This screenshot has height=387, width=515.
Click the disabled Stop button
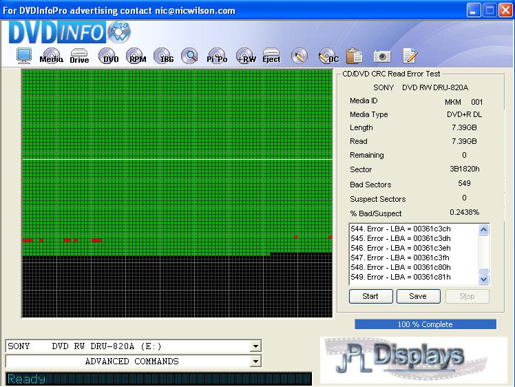[x=467, y=296]
